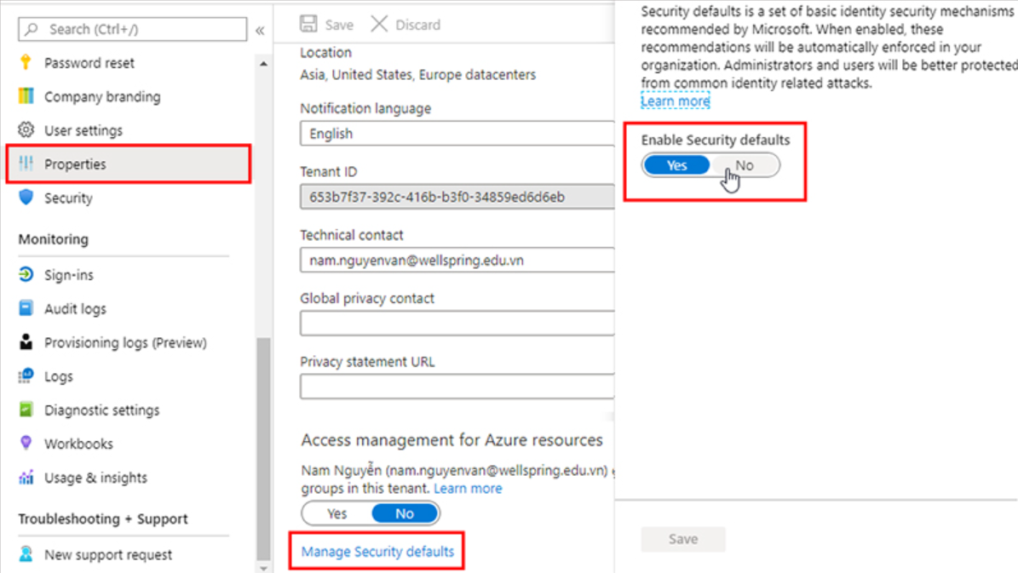This screenshot has height=573, width=1018.
Task: Click the Usage & insights chart icon
Action: (26, 478)
